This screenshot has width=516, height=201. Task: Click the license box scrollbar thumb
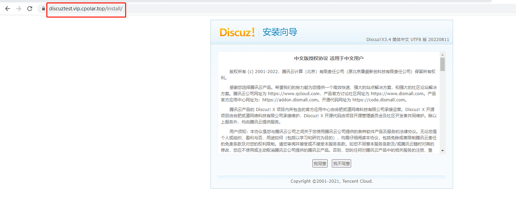tap(442, 64)
